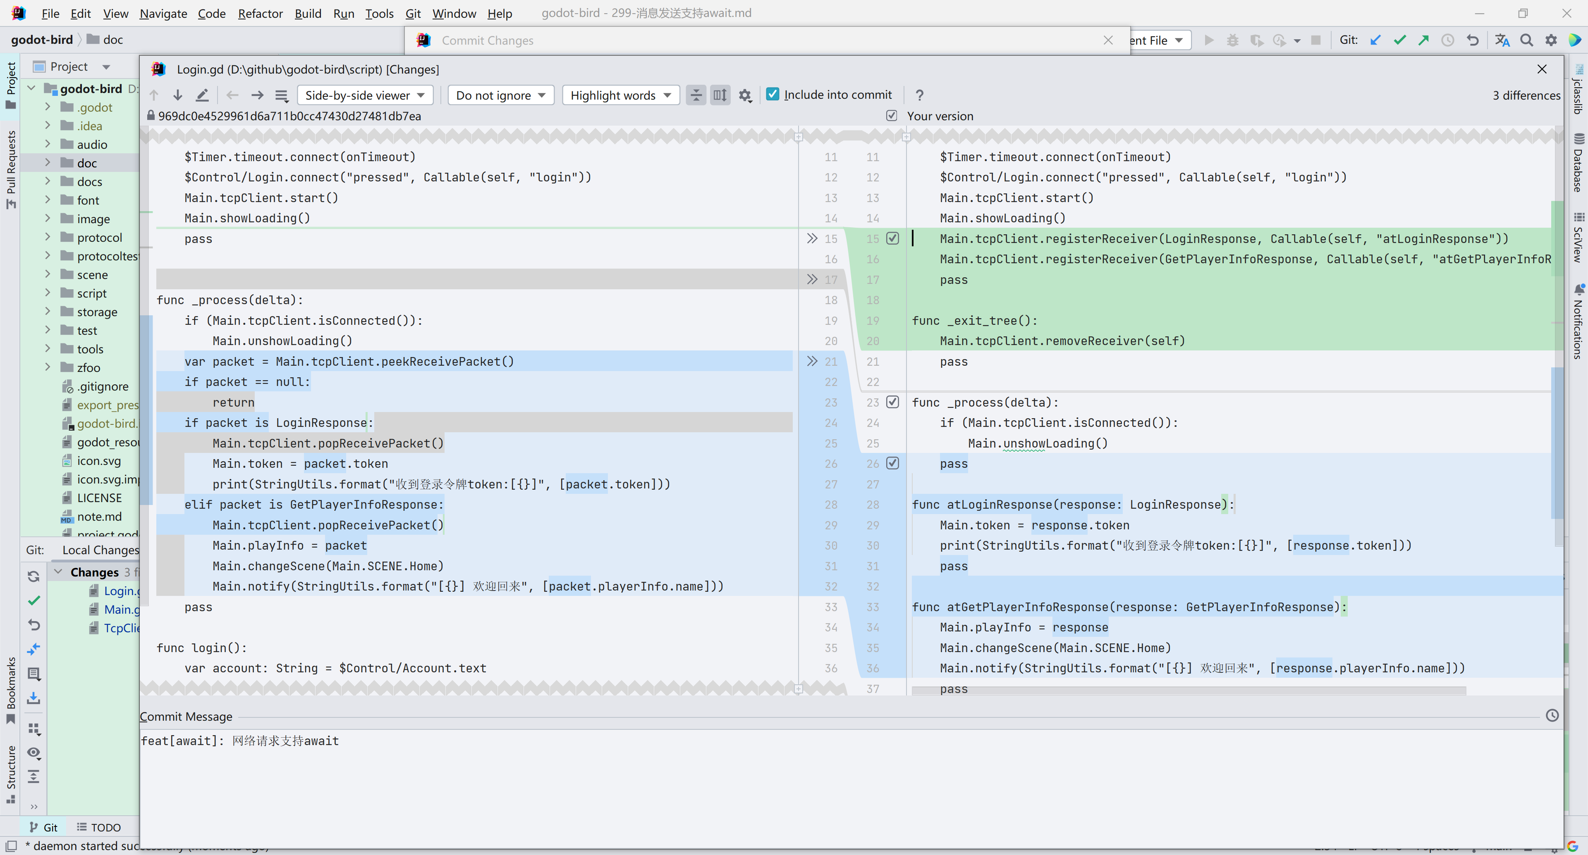Viewport: 1588px width, 855px height.
Task: Toggle the Your version checkbox
Action: pos(892,116)
